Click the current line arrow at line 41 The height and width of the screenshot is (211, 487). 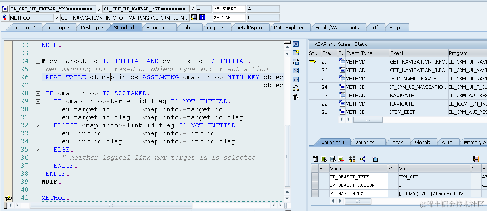[x=8, y=197]
